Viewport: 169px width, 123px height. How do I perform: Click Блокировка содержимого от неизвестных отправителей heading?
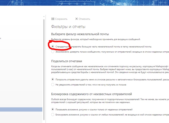tap(91, 94)
